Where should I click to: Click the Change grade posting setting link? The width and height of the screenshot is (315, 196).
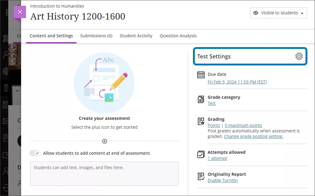253,136
